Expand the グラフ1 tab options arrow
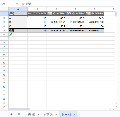The image size is (120, 117). click(56, 114)
